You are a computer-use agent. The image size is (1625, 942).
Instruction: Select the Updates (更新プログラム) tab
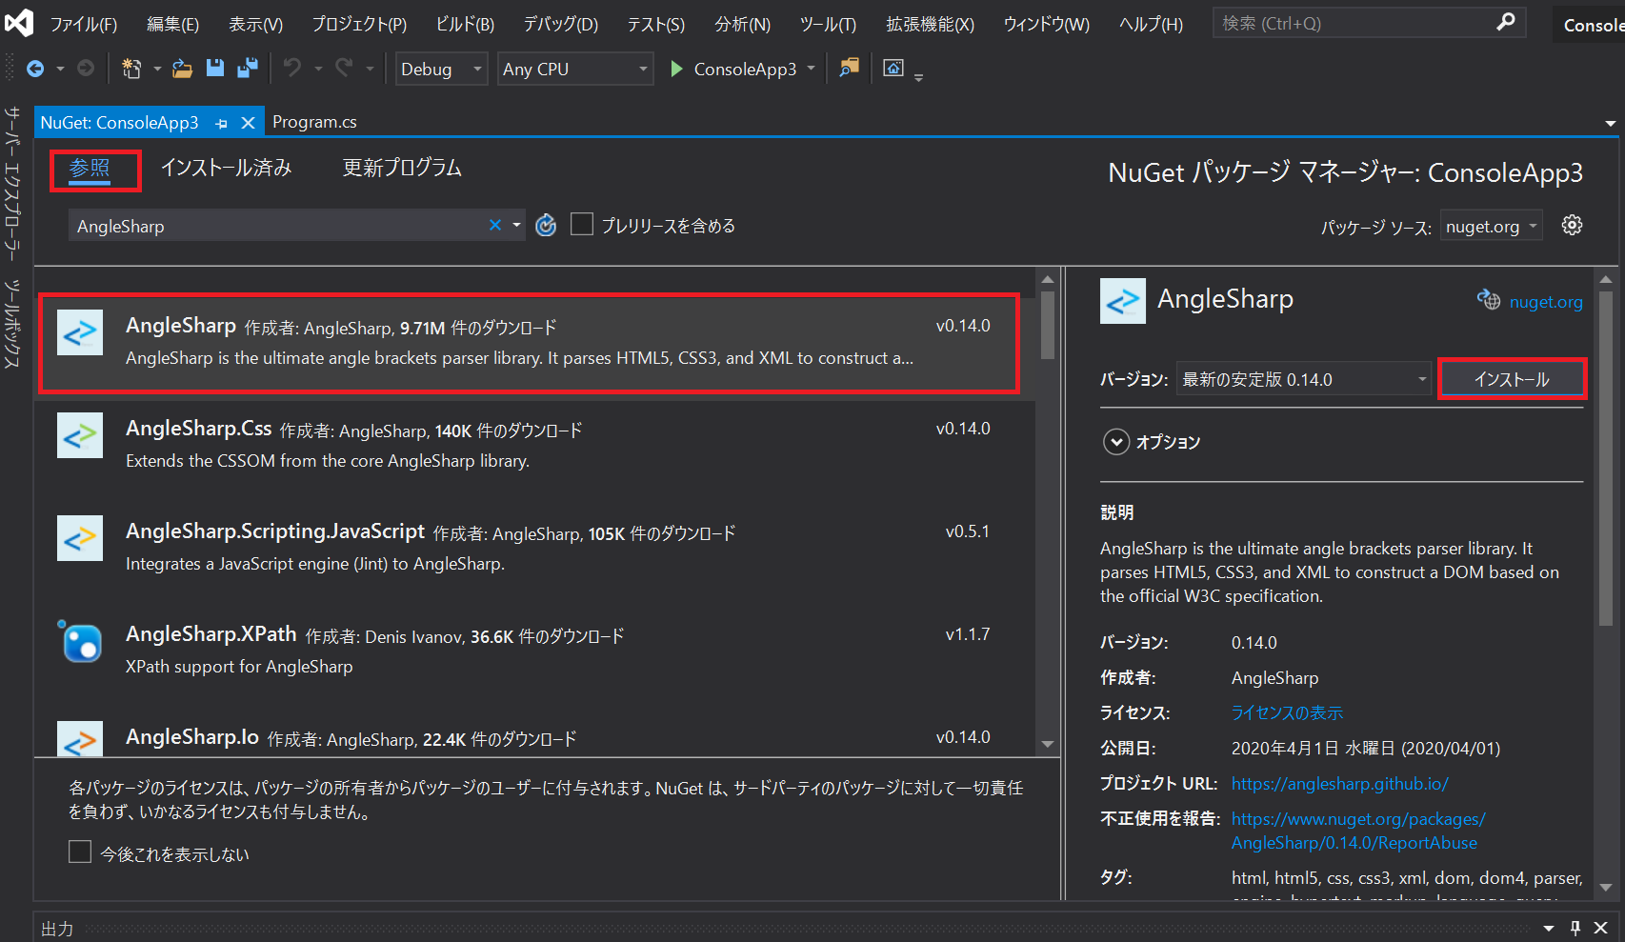[x=402, y=168]
